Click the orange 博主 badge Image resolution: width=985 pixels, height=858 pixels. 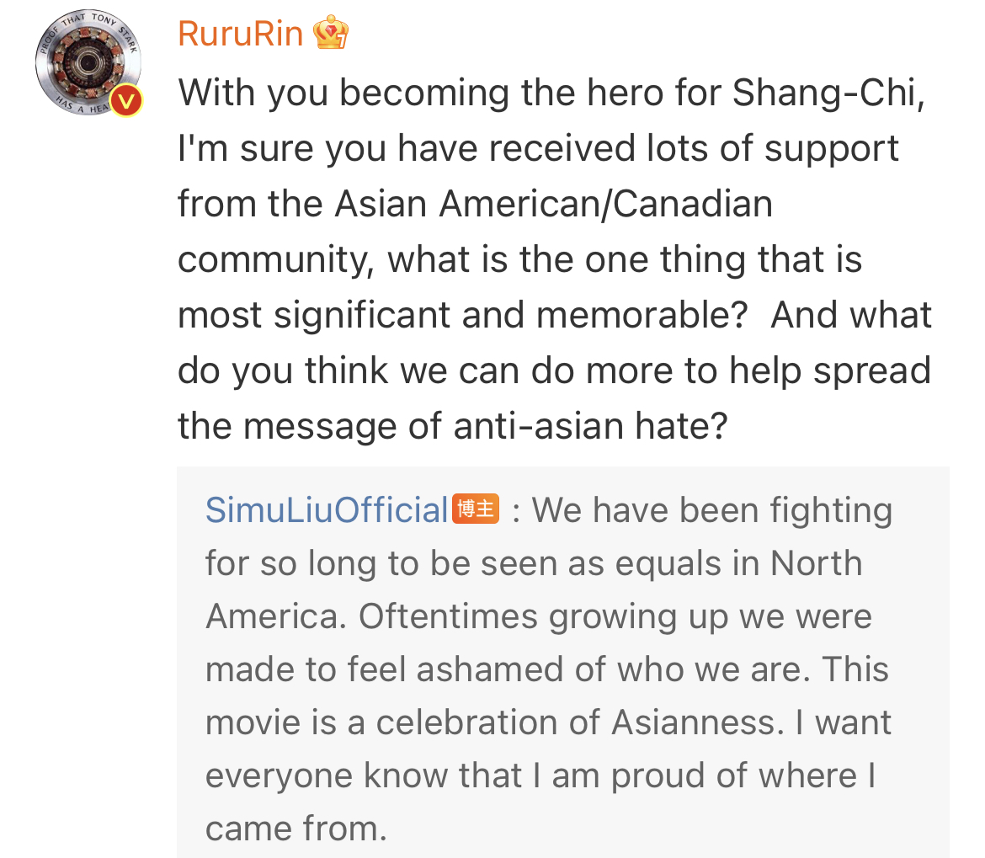pos(477,509)
